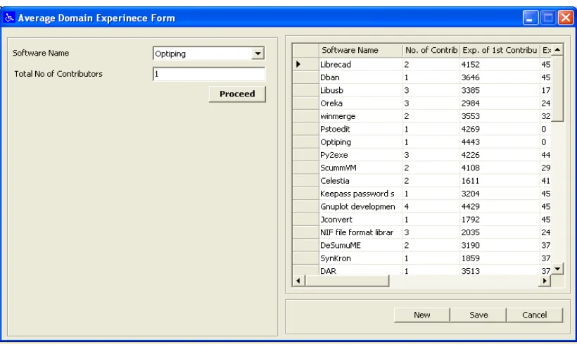Viewport: 577px width, 345px height.
Task: Click the Exp. of 1st Contribu column header
Action: click(x=500, y=51)
